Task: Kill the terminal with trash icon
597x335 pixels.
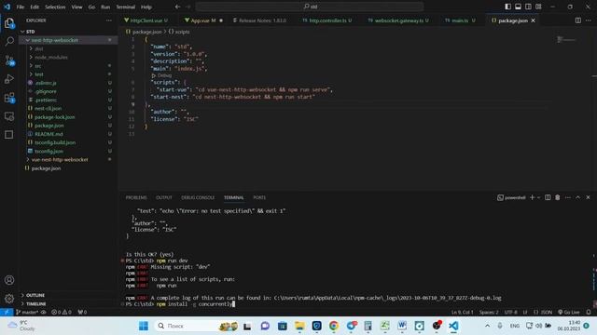Action: (558, 197)
